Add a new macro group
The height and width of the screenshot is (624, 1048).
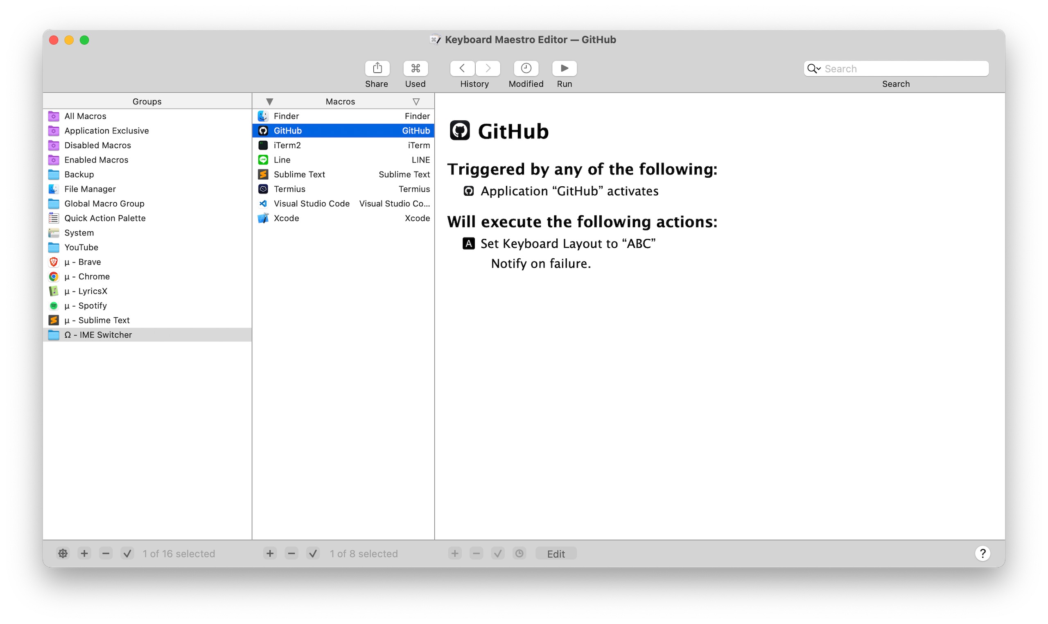(x=84, y=553)
